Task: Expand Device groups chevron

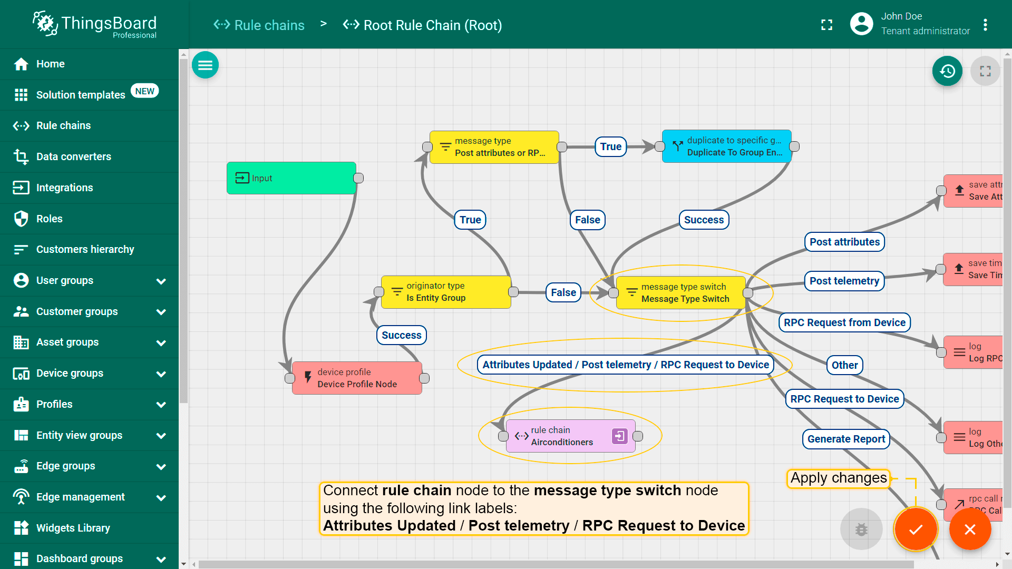Action: point(161,374)
